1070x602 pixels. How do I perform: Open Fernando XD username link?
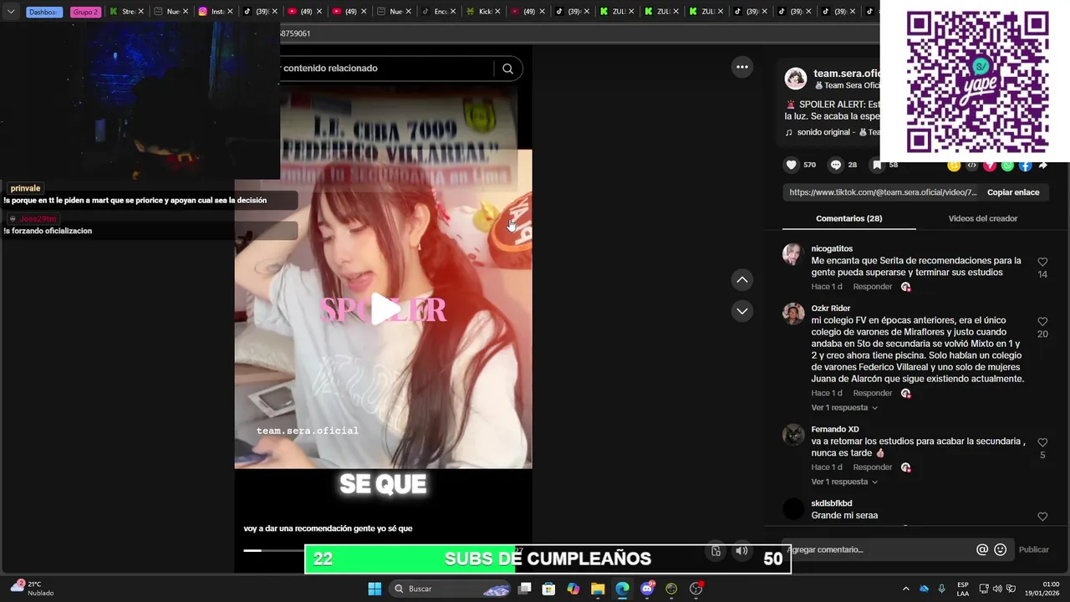[835, 430]
